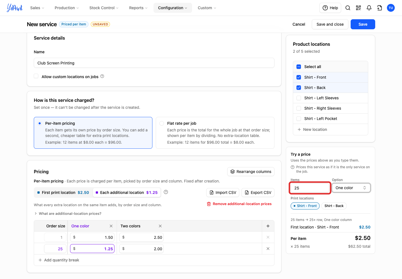Select Flat rate per job option
The width and height of the screenshot is (402, 279).
coord(215,133)
